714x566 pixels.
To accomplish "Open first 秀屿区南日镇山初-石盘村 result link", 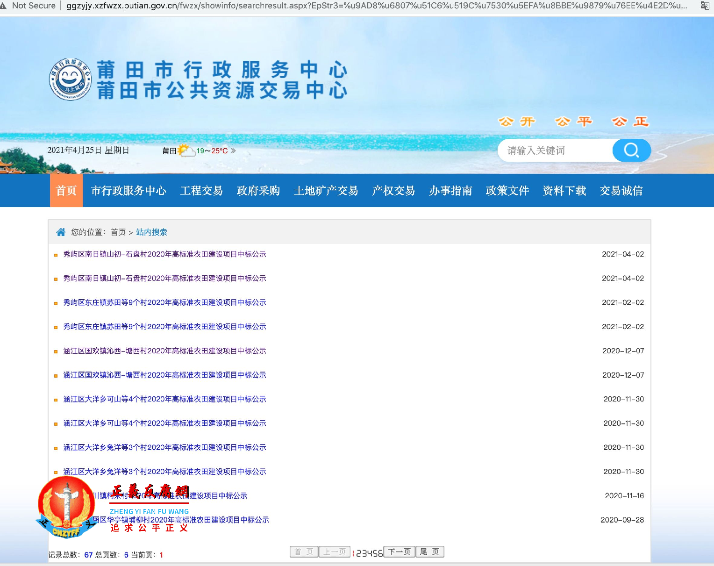I will click(164, 254).
